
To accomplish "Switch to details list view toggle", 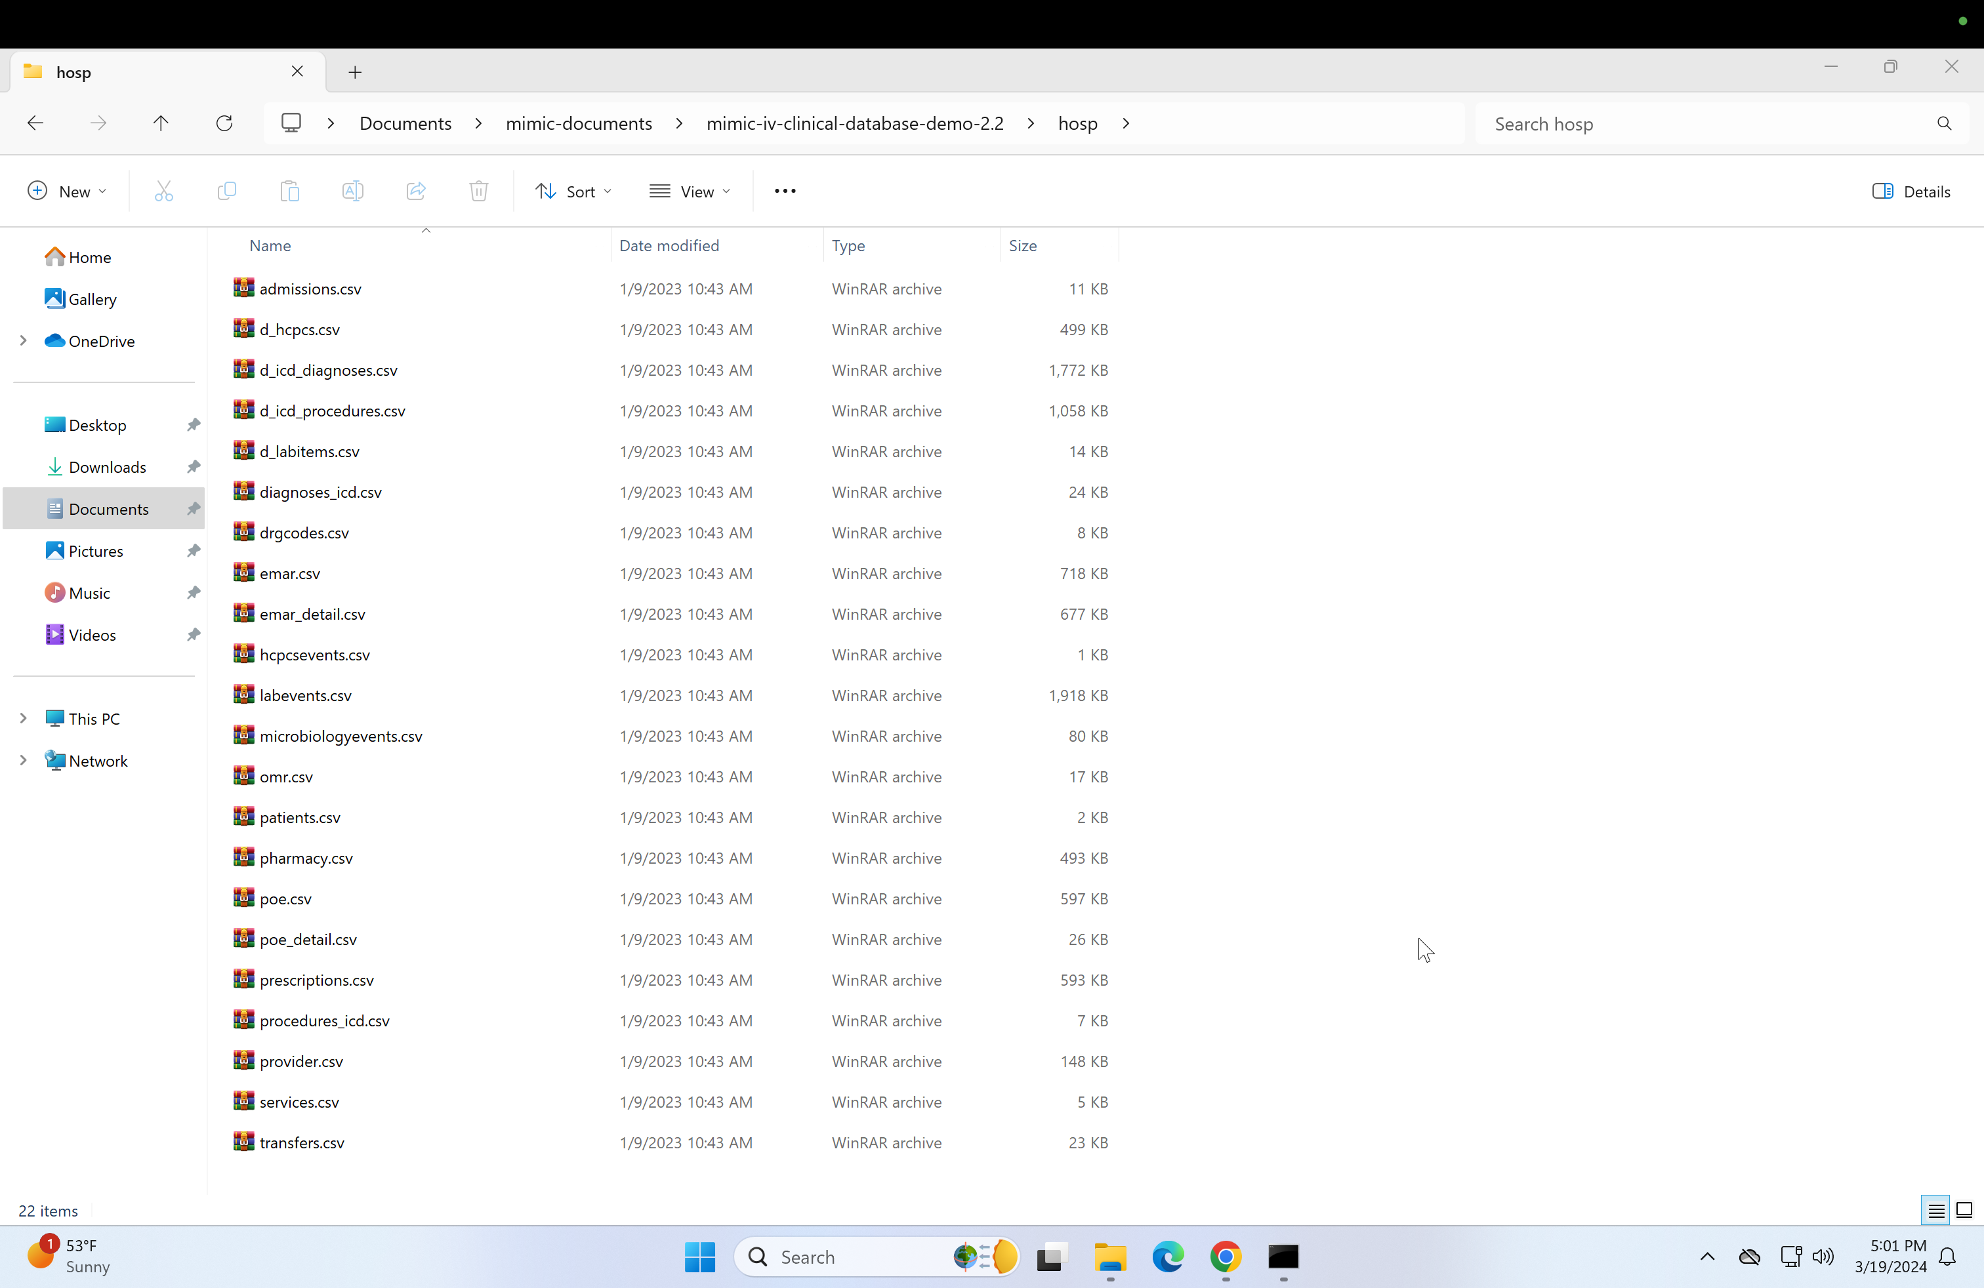I will click(x=1935, y=1211).
